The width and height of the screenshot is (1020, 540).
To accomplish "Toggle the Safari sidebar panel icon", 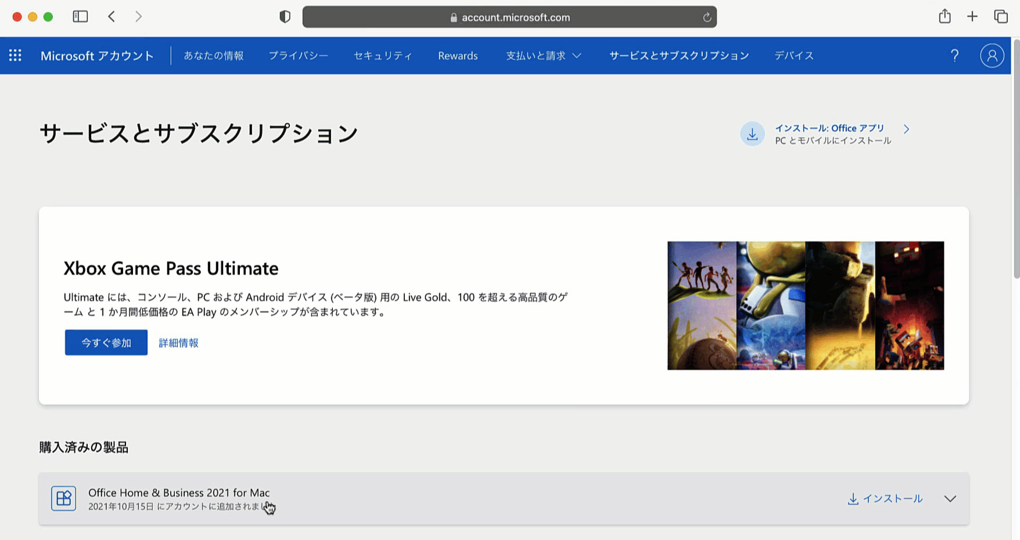I will [80, 17].
